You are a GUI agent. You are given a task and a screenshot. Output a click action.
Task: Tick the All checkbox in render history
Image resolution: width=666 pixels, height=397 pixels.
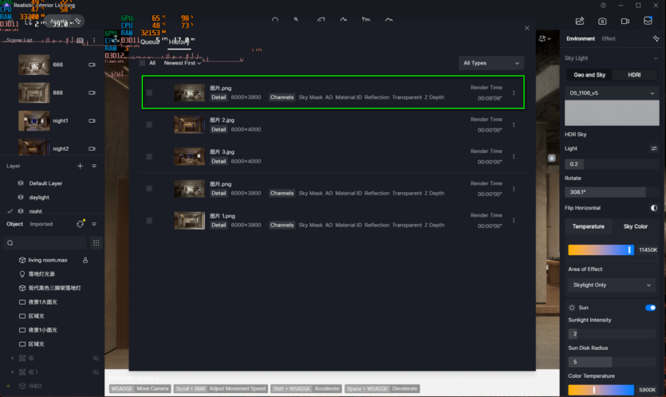tap(143, 63)
